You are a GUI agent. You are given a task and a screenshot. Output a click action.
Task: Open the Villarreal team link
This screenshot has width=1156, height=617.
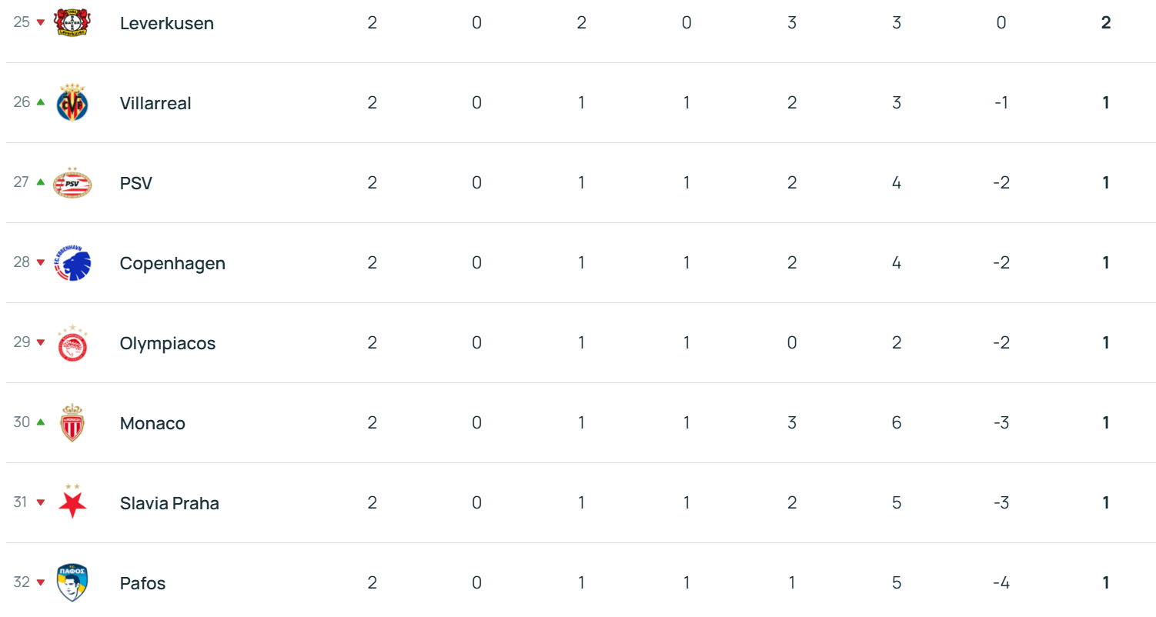[x=155, y=103]
